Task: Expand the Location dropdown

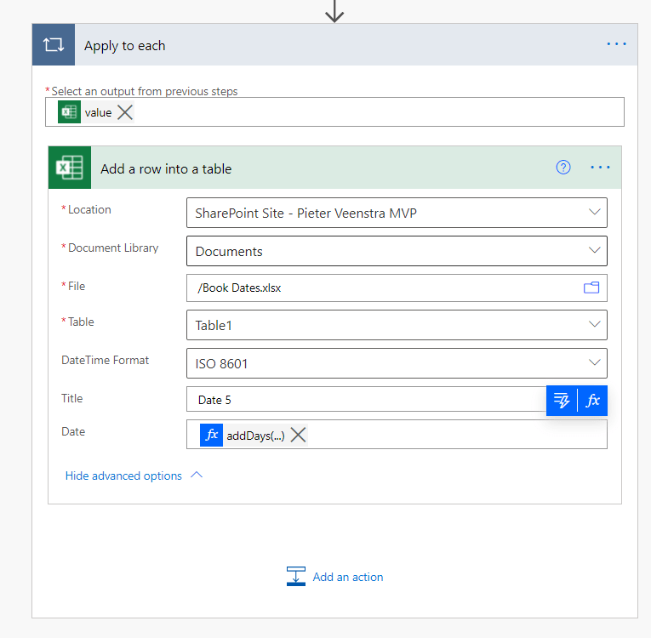Action: [595, 212]
